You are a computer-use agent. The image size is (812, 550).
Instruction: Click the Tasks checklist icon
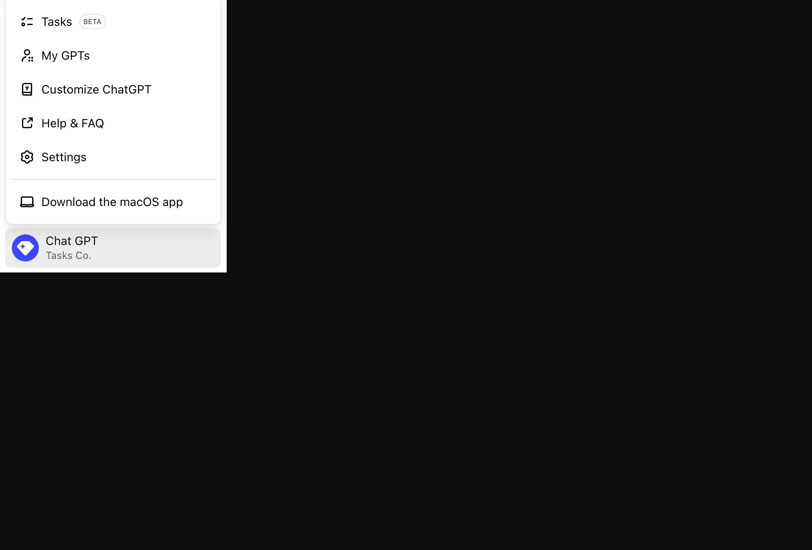[27, 22]
